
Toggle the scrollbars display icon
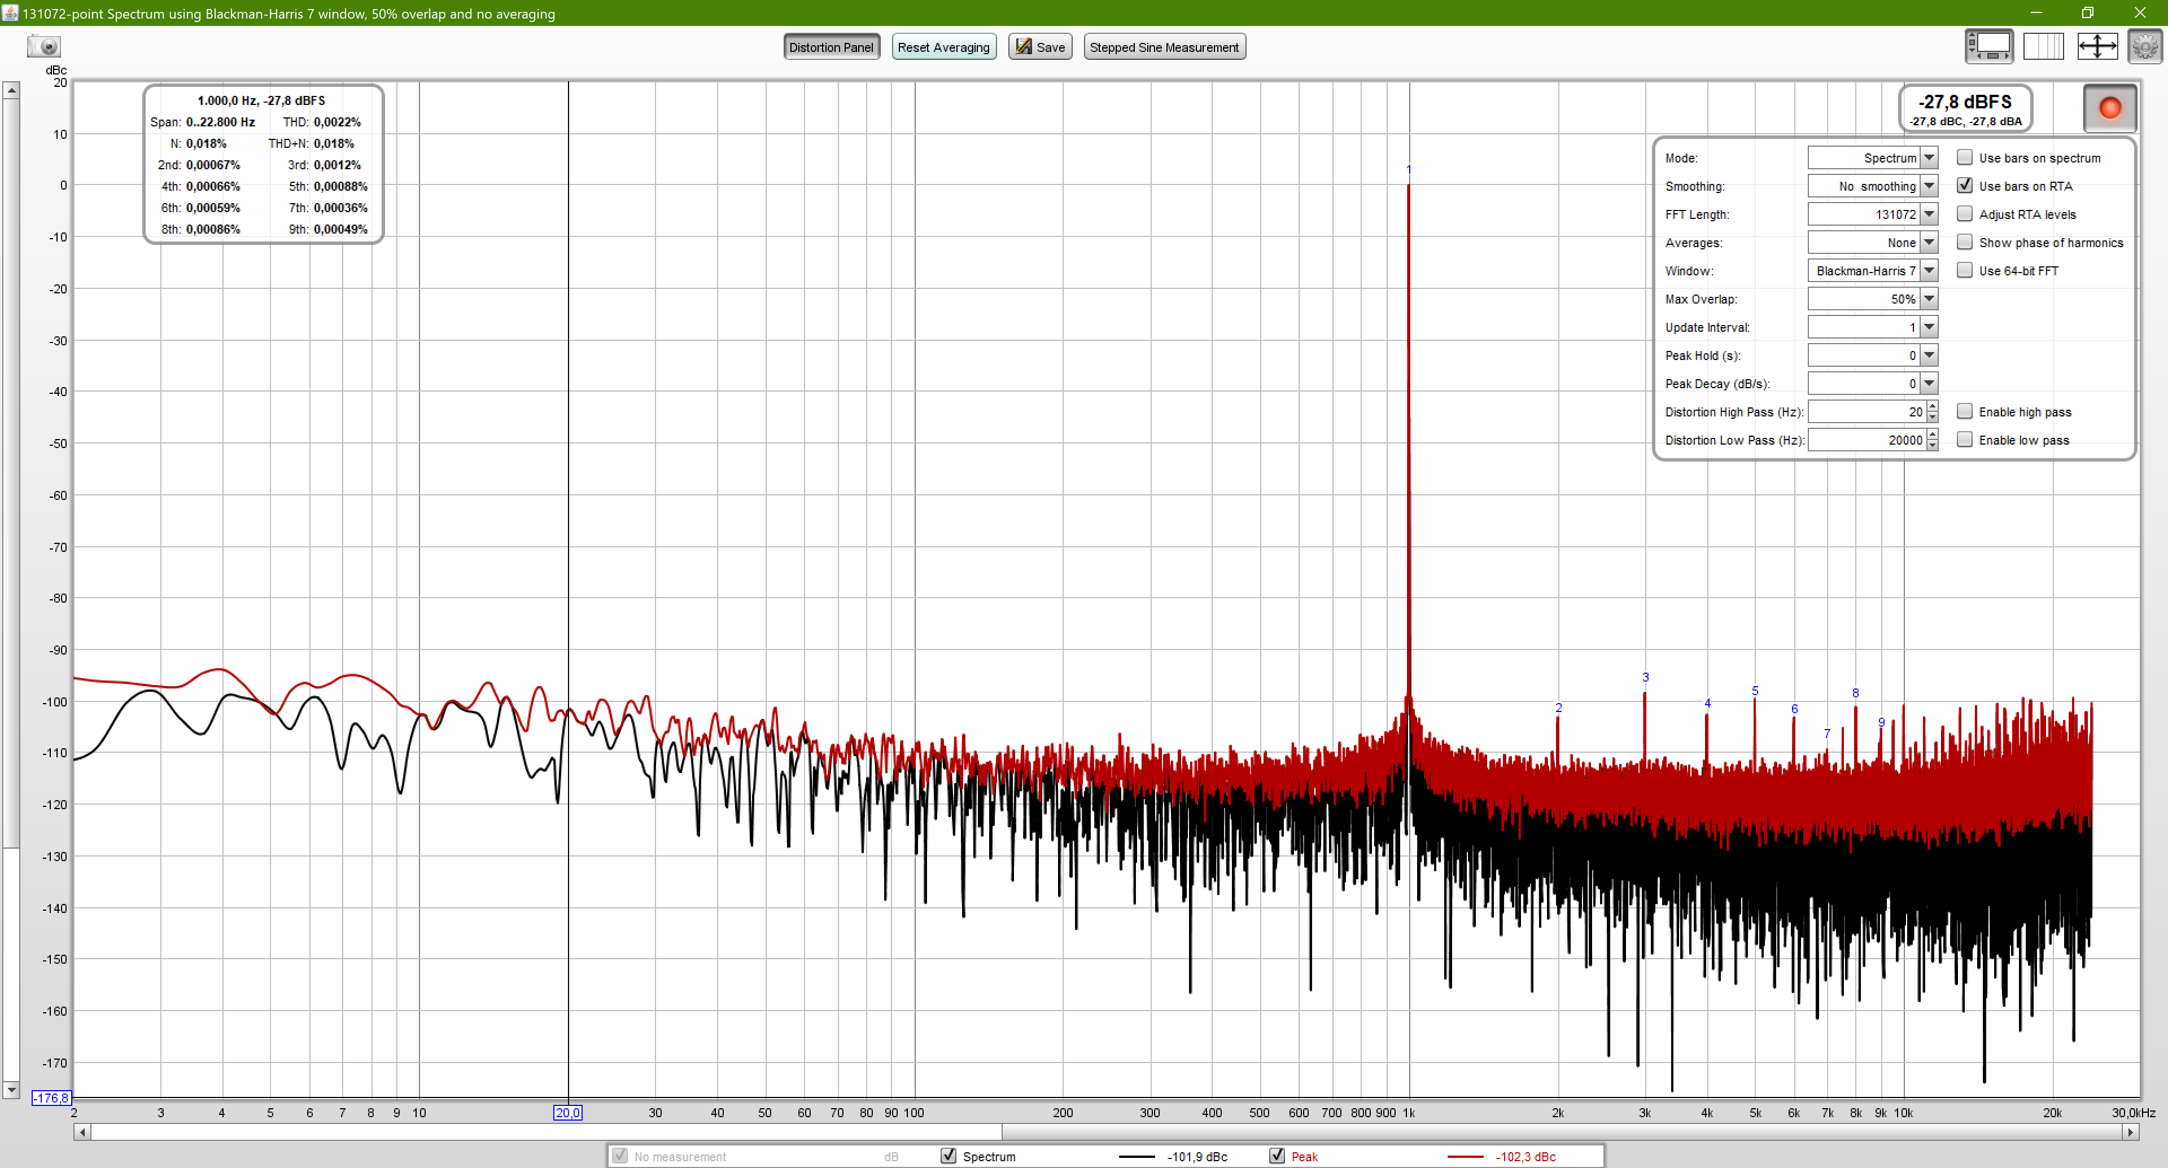pos(1988,46)
